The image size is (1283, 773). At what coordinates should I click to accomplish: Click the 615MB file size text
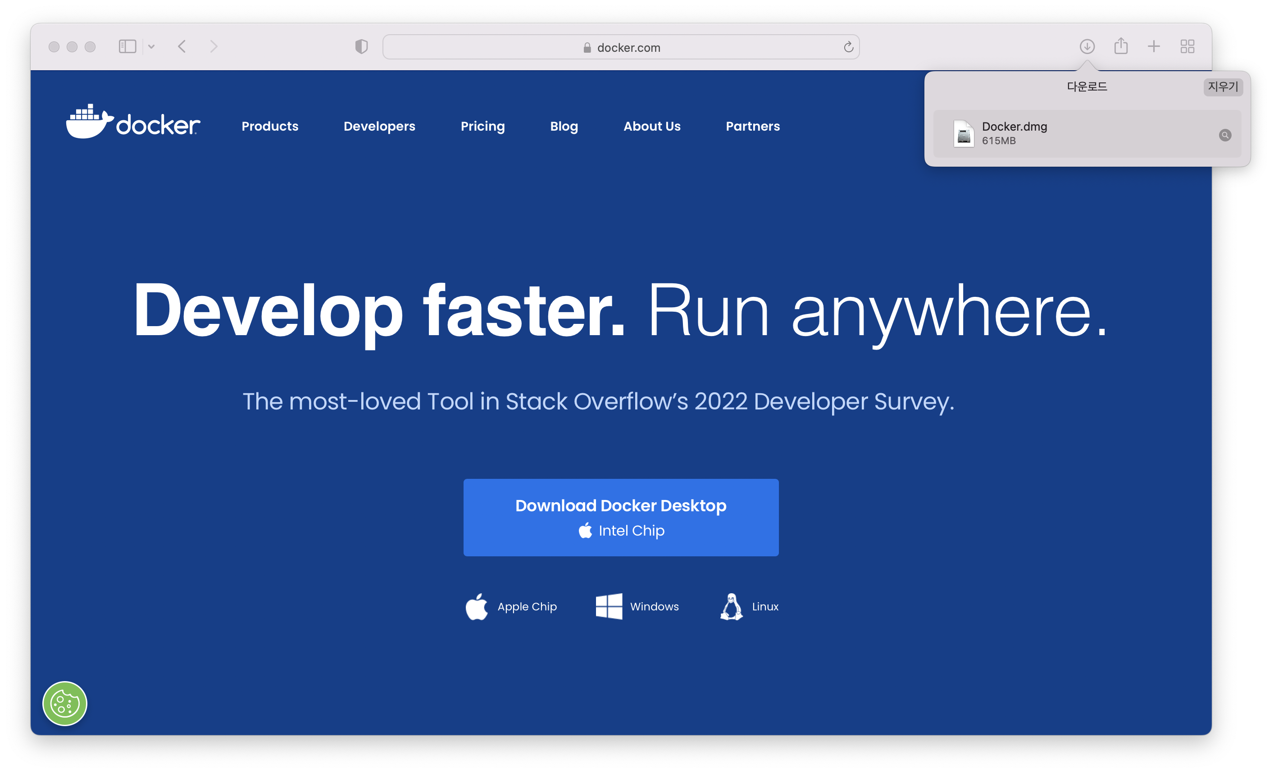point(998,141)
